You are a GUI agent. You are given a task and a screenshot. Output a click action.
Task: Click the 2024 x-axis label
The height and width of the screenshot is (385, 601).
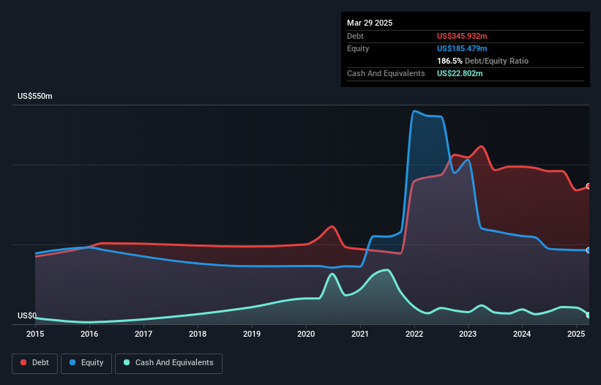(522, 334)
